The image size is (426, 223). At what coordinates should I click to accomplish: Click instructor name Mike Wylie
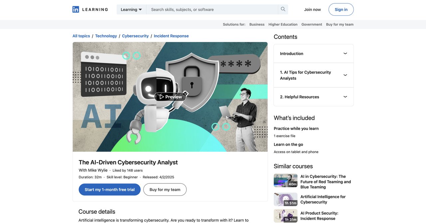coord(98,170)
